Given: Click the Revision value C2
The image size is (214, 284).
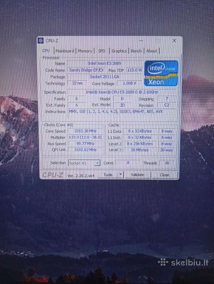Looking at the screenshot, I should click(x=167, y=105).
